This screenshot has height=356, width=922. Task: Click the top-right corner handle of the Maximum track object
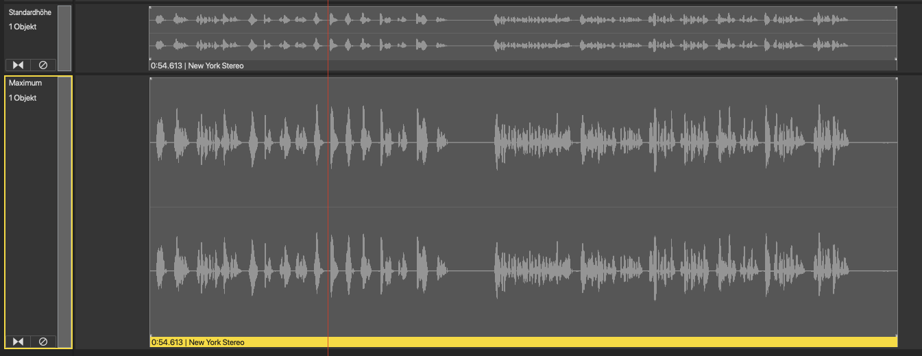[x=895, y=79]
